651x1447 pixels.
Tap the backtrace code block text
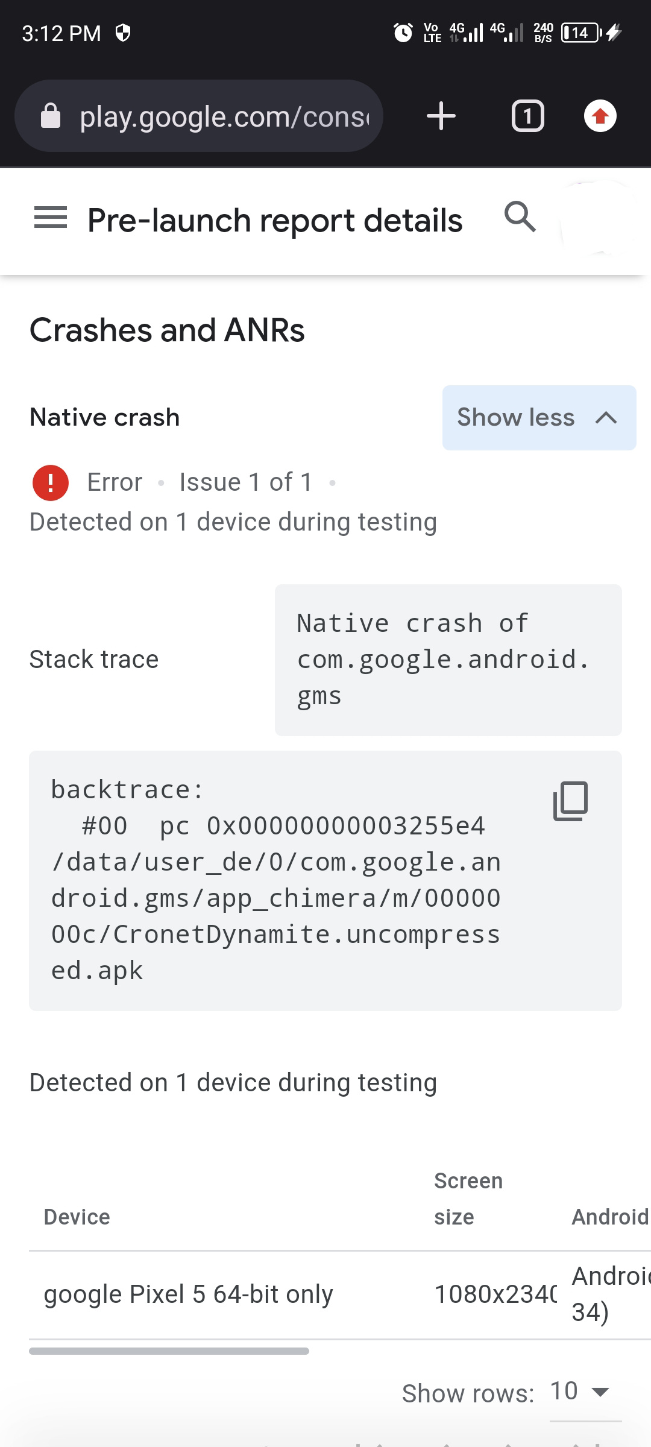click(276, 880)
